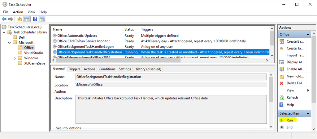Click the \Microsoft\Office location value
This screenshot has height=139, width=317.
[x=89, y=85]
